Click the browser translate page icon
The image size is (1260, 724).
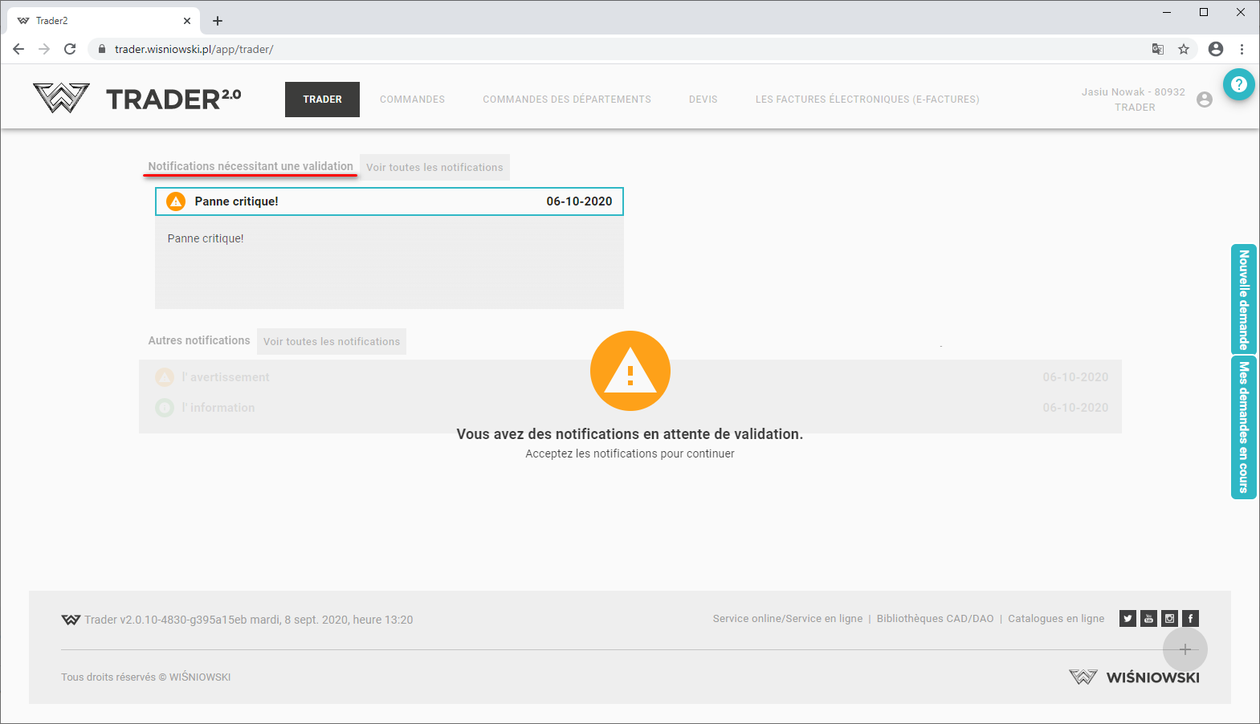coord(1157,49)
